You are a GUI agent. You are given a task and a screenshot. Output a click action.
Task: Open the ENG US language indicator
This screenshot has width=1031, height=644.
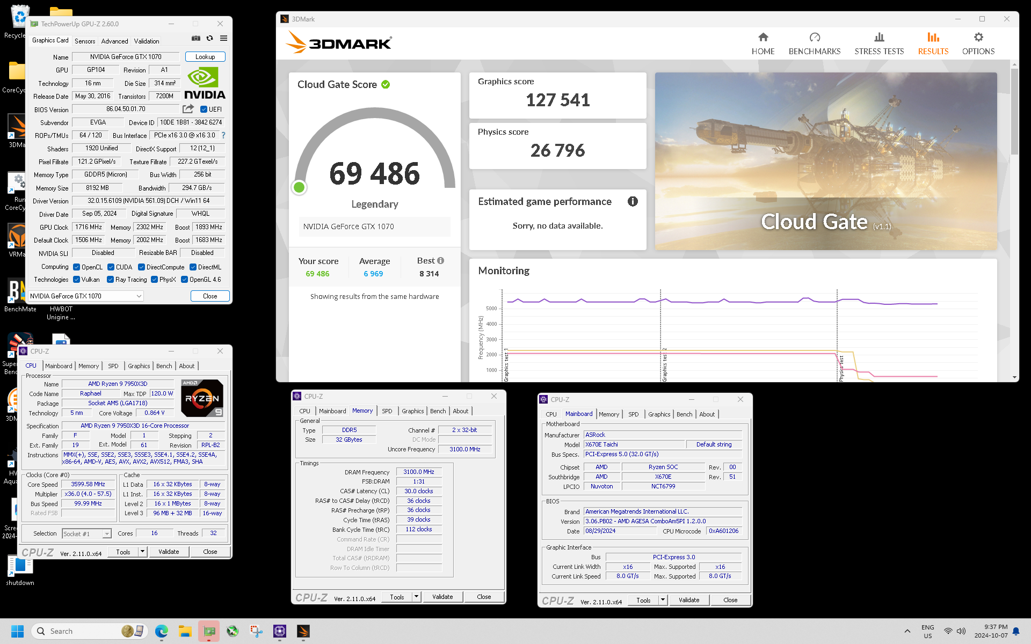[x=927, y=631]
